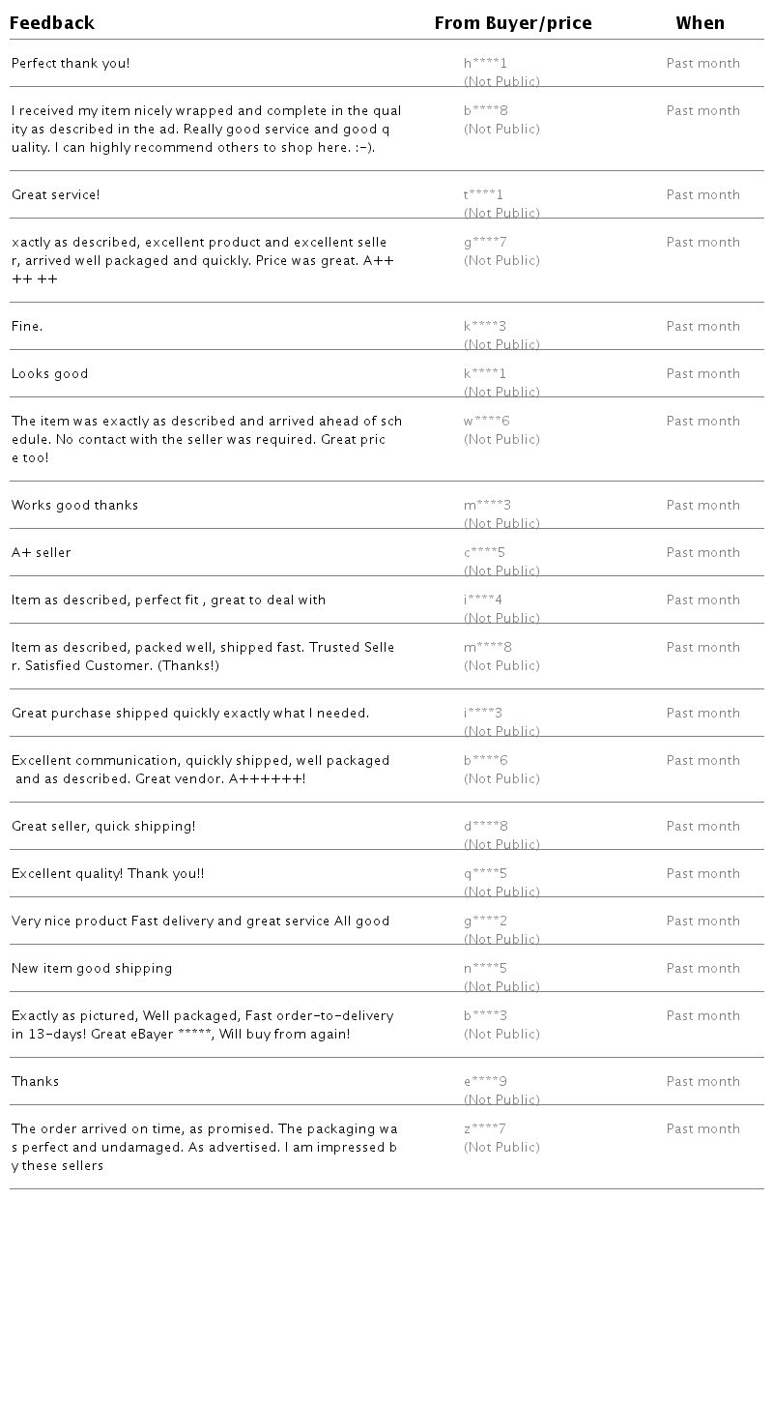Click buyer name g****7
Image resolution: width=773 pixels, height=1404 pixels.
pyautogui.click(x=485, y=243)
